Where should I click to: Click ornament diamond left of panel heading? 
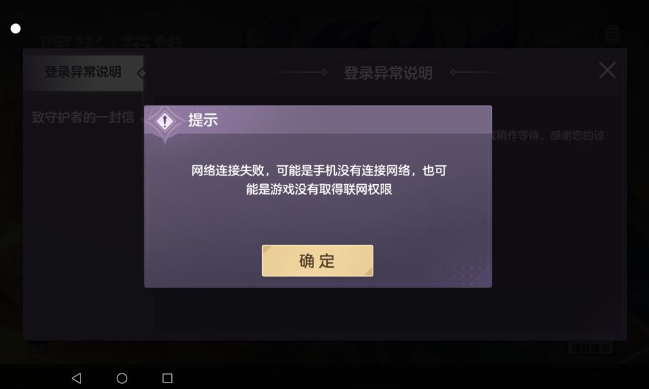(324, 73)
